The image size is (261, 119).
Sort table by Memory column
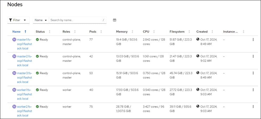tap(125, 32)
